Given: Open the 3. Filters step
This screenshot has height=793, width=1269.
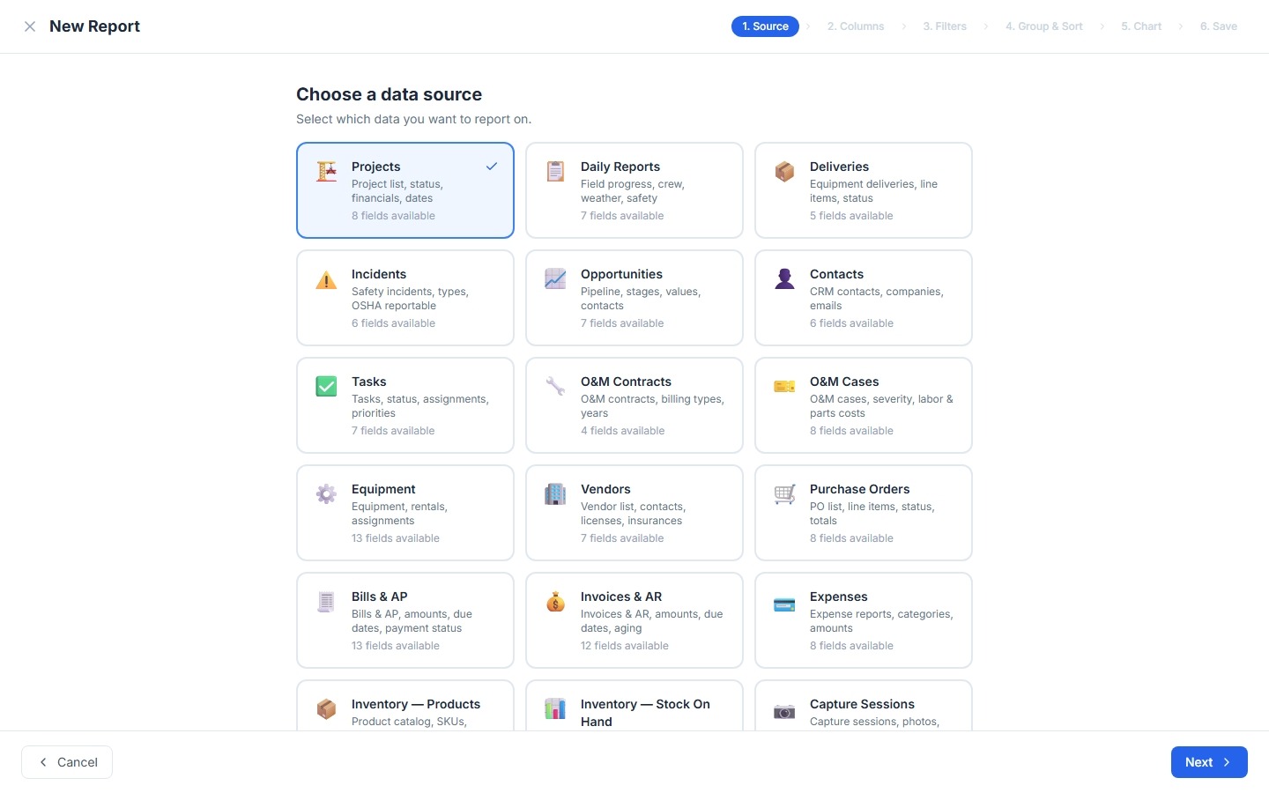Looking at the screenshot, I should coord(945,26).
